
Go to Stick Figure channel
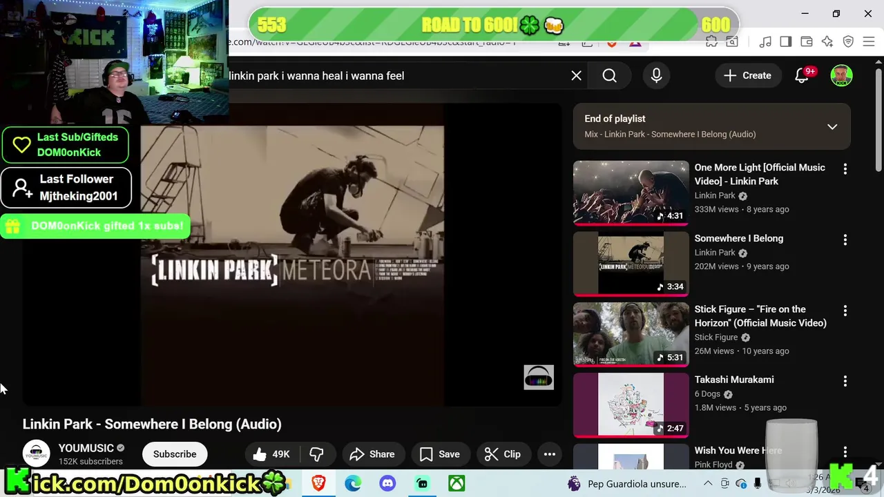click(x=716, y=337)
